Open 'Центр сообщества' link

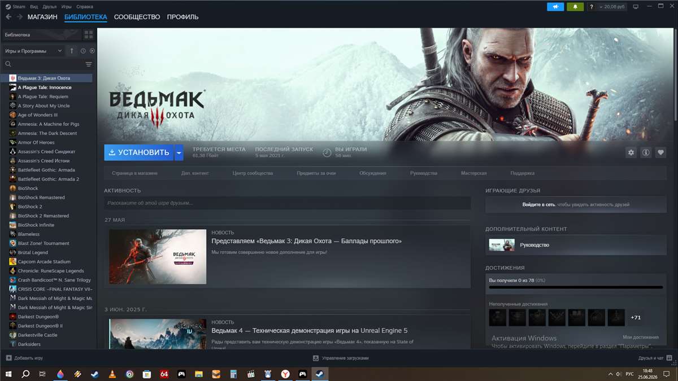pyautogui.click(x=253, y=173)
